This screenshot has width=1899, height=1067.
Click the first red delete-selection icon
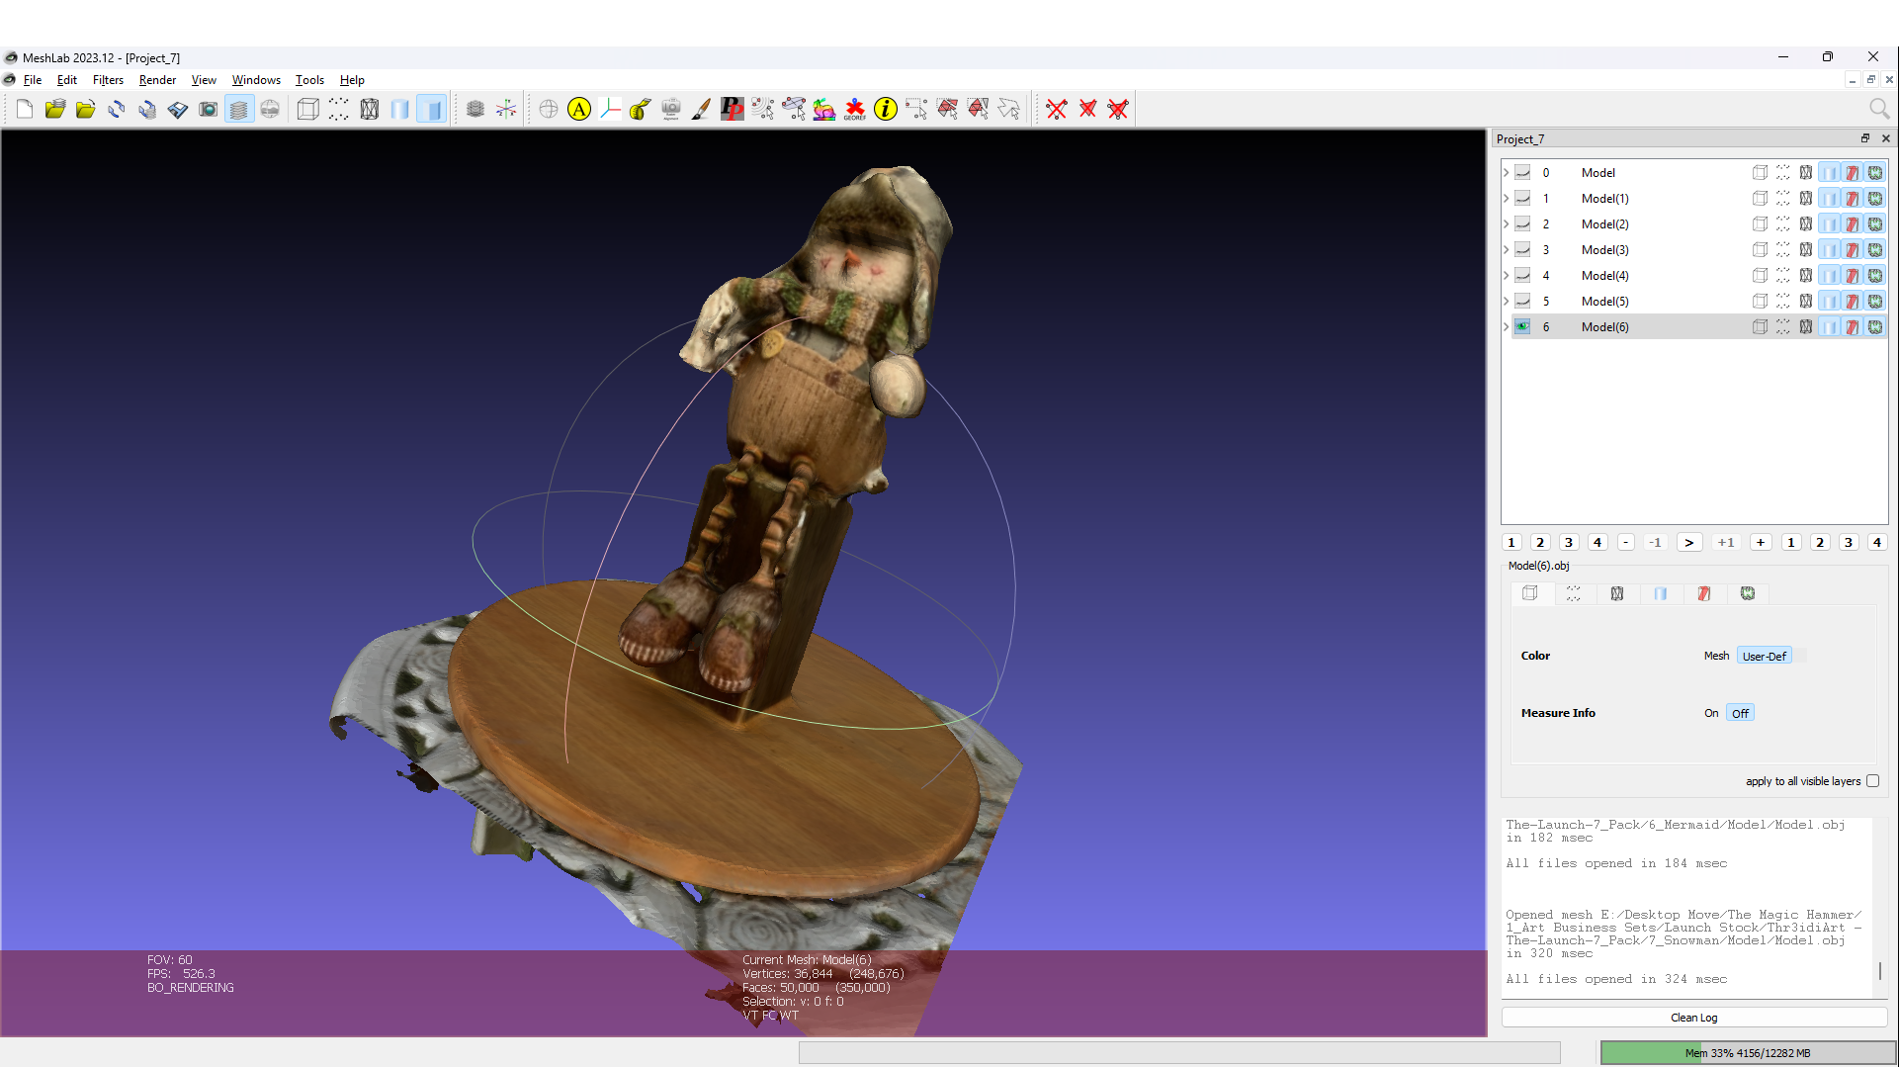(x=1057, y=109)
